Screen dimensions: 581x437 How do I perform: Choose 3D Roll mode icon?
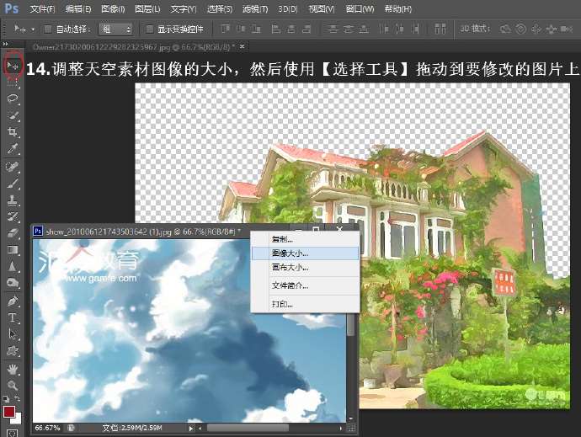point(520,29)
